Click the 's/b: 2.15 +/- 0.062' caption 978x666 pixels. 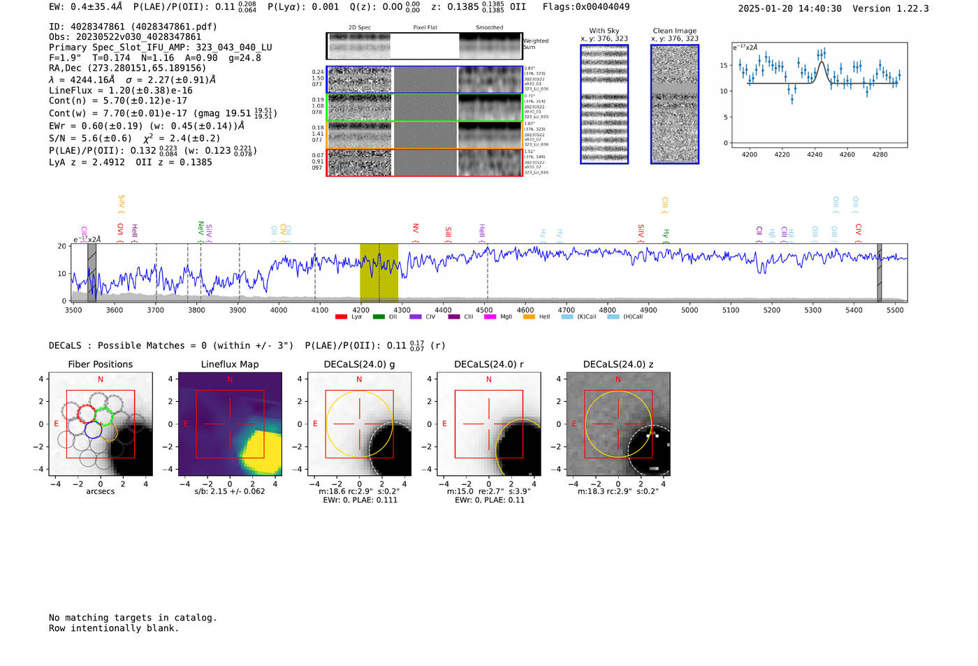[230, 491]
